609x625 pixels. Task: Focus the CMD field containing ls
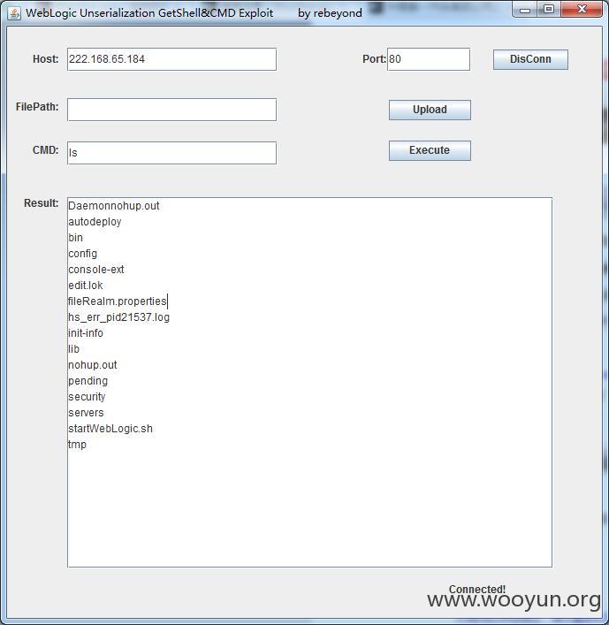coord(171,153)
